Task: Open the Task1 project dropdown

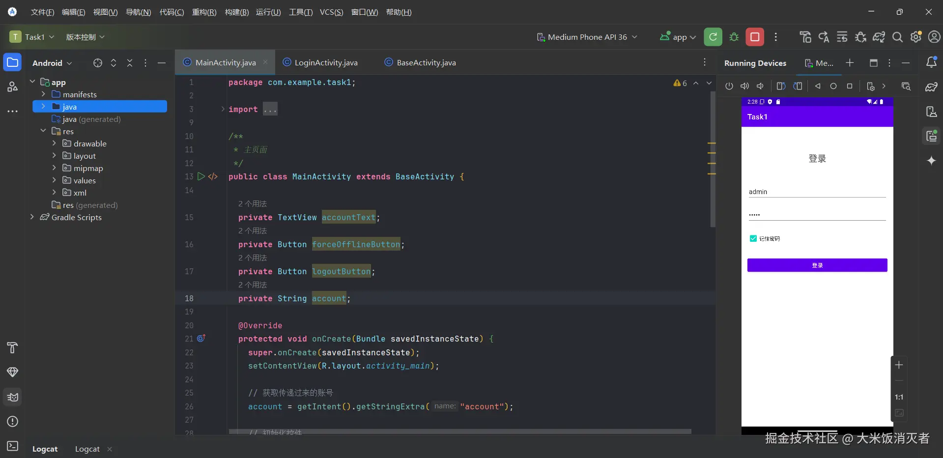Action: pyautogui.click(x=32, y=37)
